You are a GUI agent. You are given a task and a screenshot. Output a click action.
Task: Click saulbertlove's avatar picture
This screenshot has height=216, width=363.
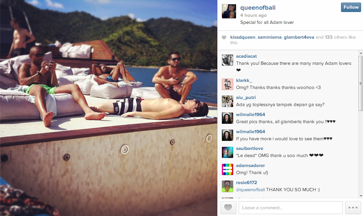pyautogui.click(x=227, y=152)
